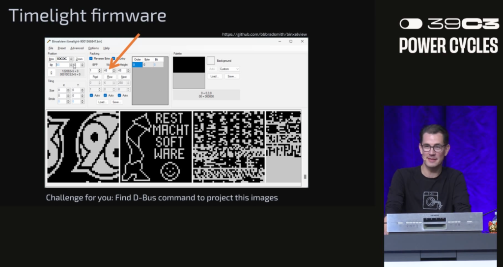The height and width of the screenshot is (267, 503).
Task: Toggle the Chunky checkbox
Action: point(113,58)
